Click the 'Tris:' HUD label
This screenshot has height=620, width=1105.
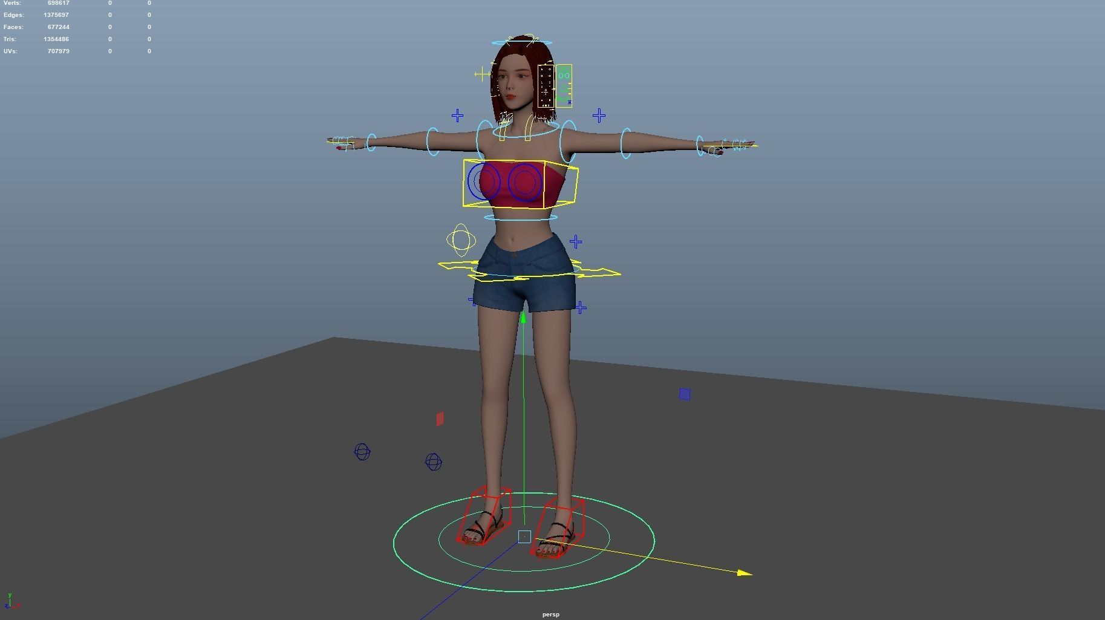[10, 39]
